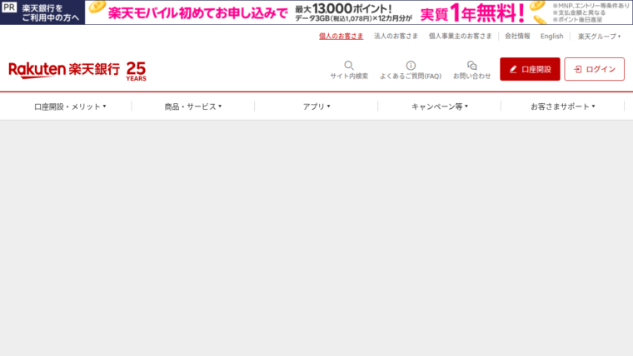Viewport: 633px width, 356px height.
Task: Open the FAQ info icon
Action: point(411,66)
